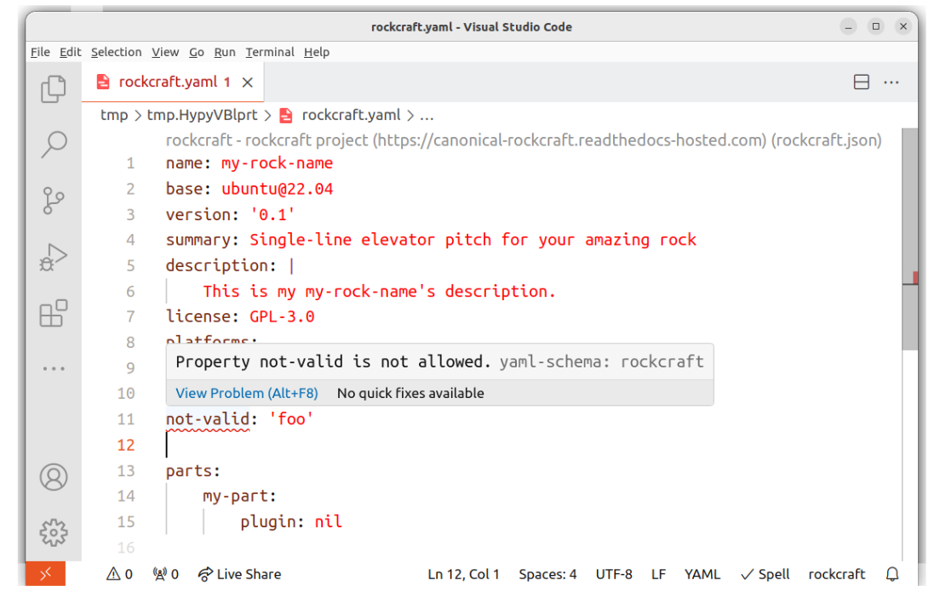
Task: Click the schema codelens link above line 1
Action: click(x=524, y=140)
